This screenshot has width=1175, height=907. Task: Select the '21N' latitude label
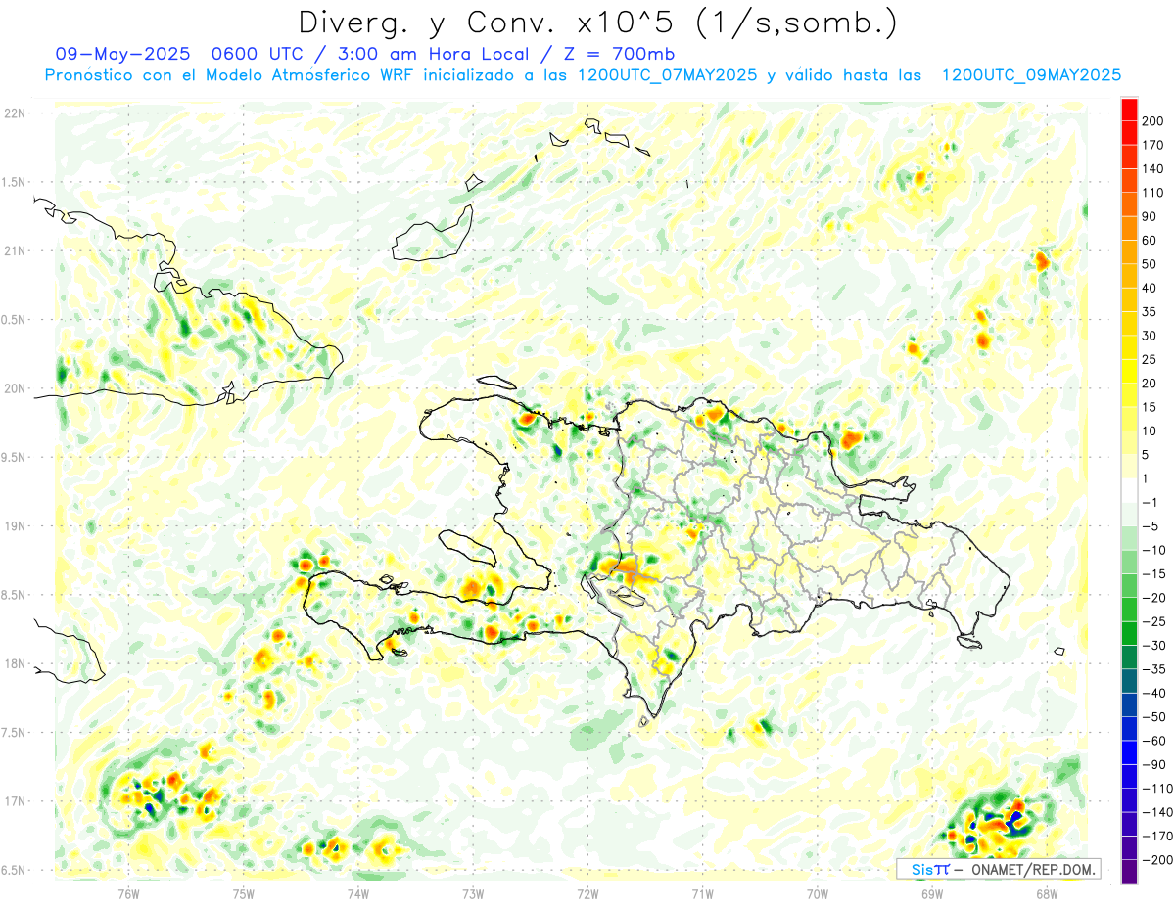(14, 251)
